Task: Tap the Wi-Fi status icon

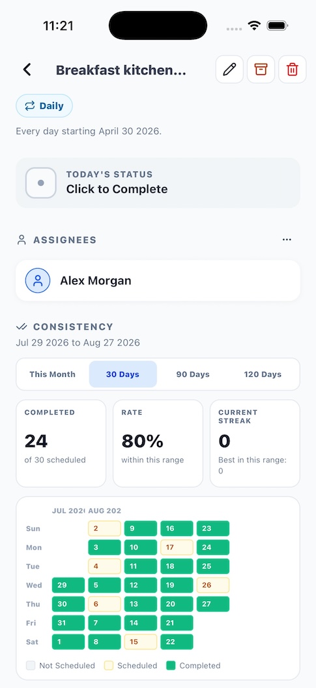Action: click(254, 25)
